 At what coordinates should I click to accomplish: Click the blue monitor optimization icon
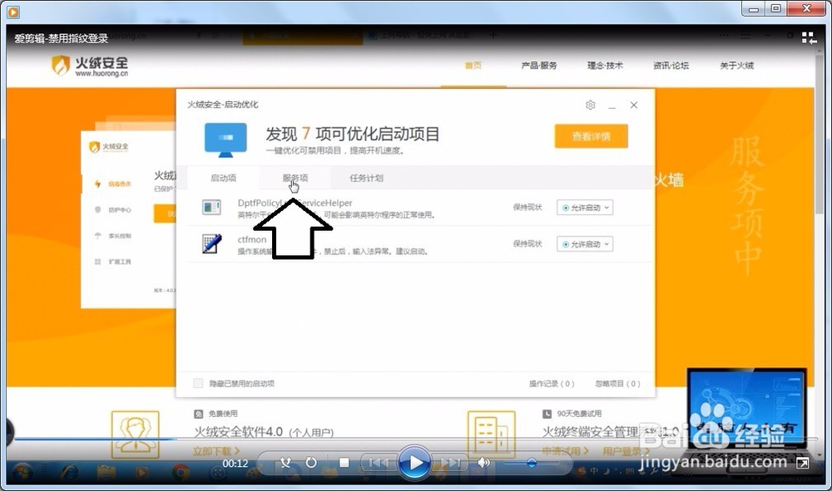pyautogui.click(x=225, y=139)
